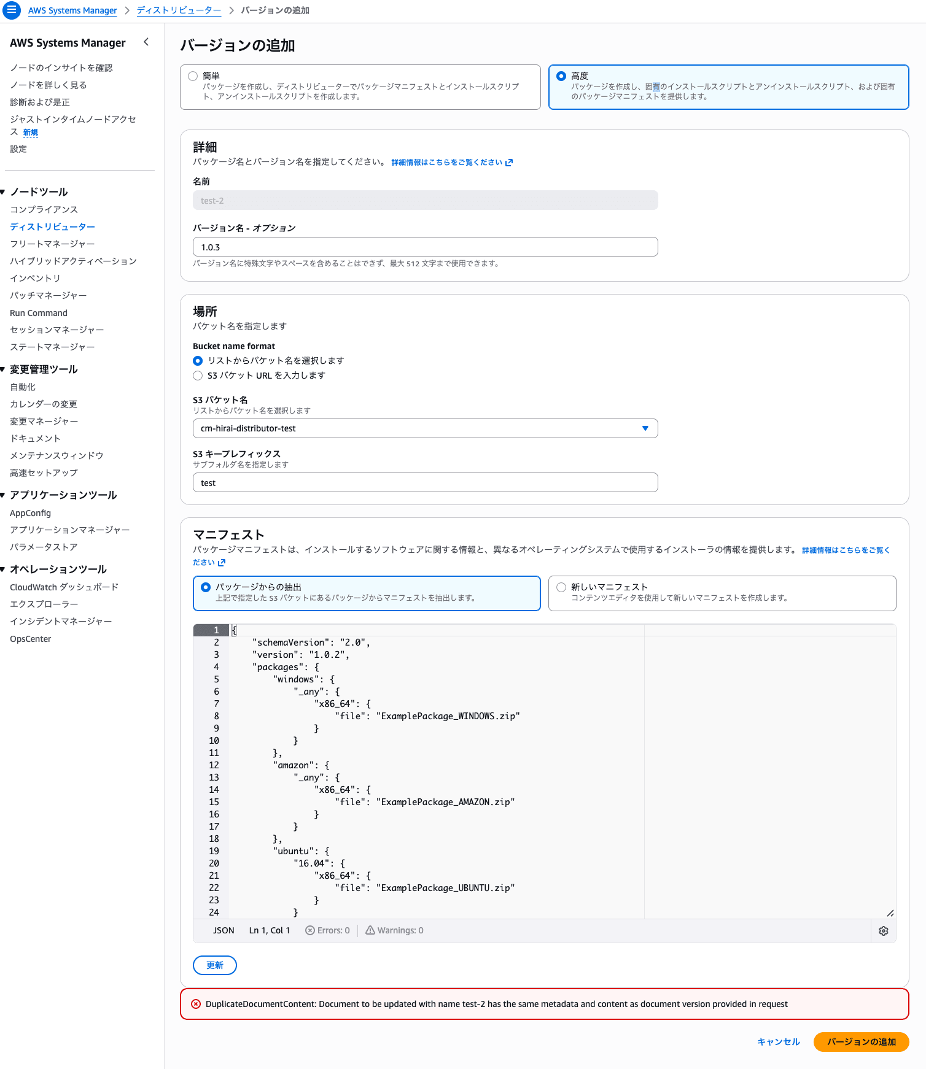Open the hamburger navigation menu icon
This screenshot has width=926, height=1069.
11,10
